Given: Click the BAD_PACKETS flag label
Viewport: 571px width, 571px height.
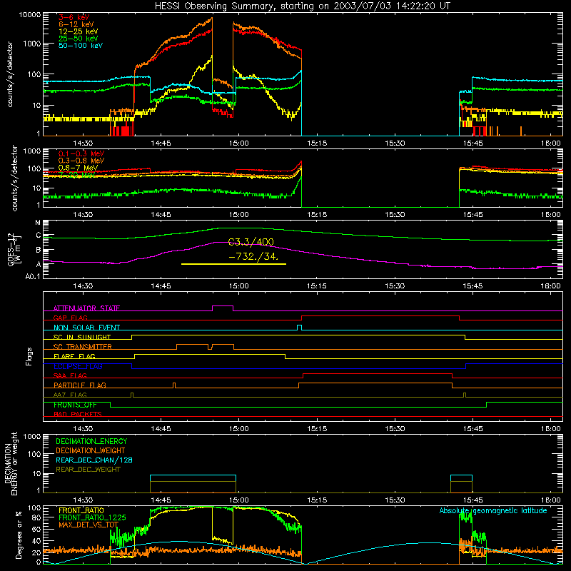Looking at the screenshot, I should pyautogui.click(x=78, y=414).
